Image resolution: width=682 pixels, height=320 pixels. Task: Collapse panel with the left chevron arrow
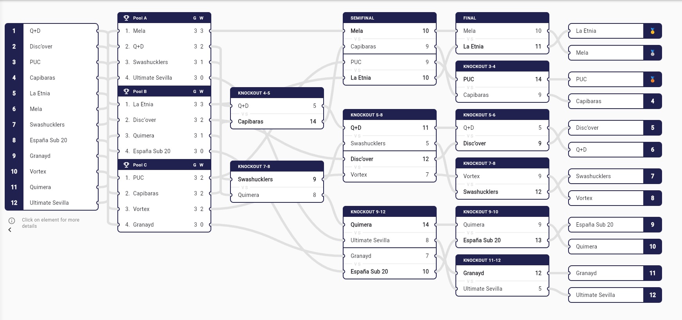pyautogui.click(x=10, y=230)
